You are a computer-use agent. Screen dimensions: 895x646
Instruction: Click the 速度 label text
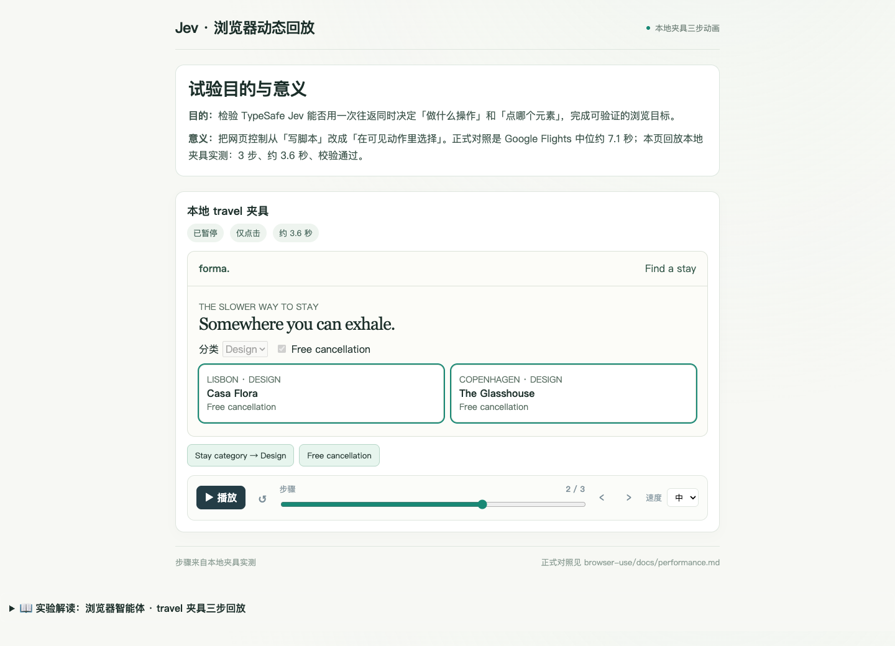click(x=654, y=498)
